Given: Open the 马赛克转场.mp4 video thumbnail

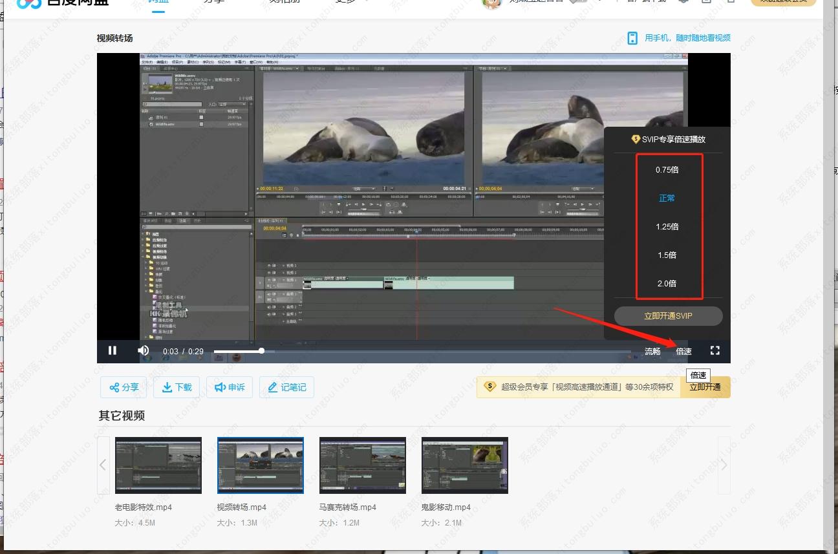Looking at the screenshot, I should [362, 465].
